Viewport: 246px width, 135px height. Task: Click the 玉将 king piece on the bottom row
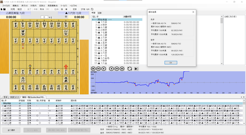click(44, 88)
